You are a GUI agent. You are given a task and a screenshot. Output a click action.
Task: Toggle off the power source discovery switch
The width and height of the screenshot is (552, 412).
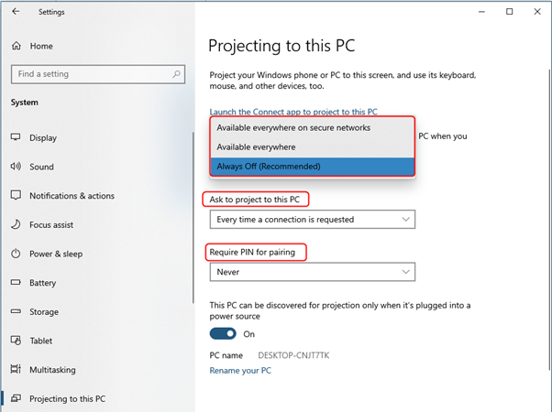pos(223,334)
